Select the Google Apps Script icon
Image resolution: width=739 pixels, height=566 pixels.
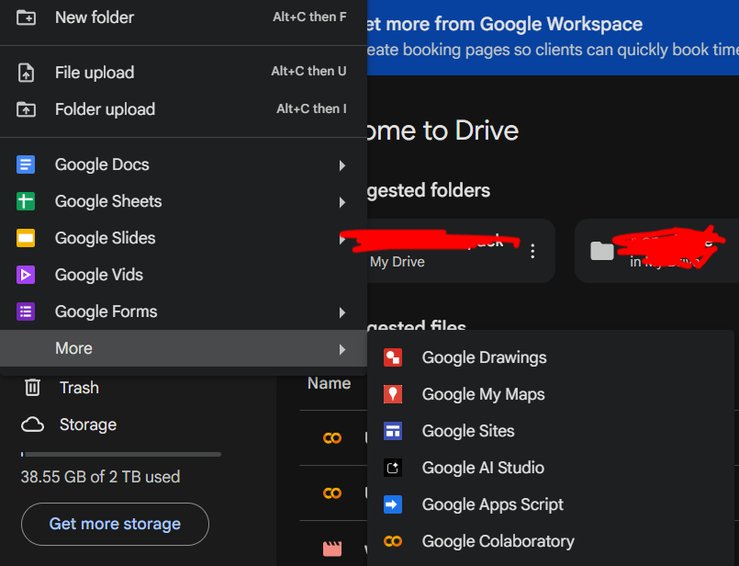click(x=394, y=504)
